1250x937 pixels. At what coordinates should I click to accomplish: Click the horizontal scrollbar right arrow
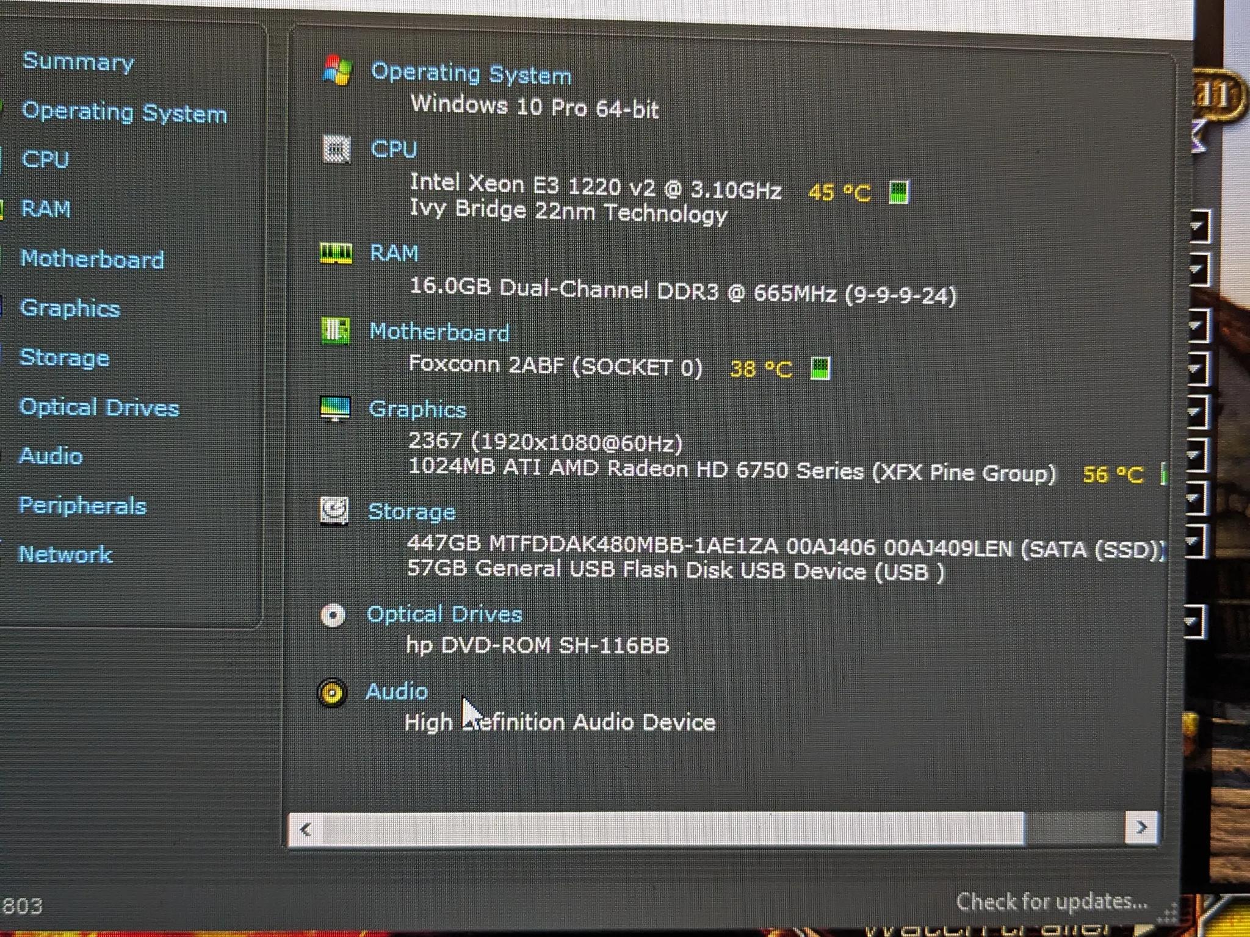click(x=1141, y=828)
